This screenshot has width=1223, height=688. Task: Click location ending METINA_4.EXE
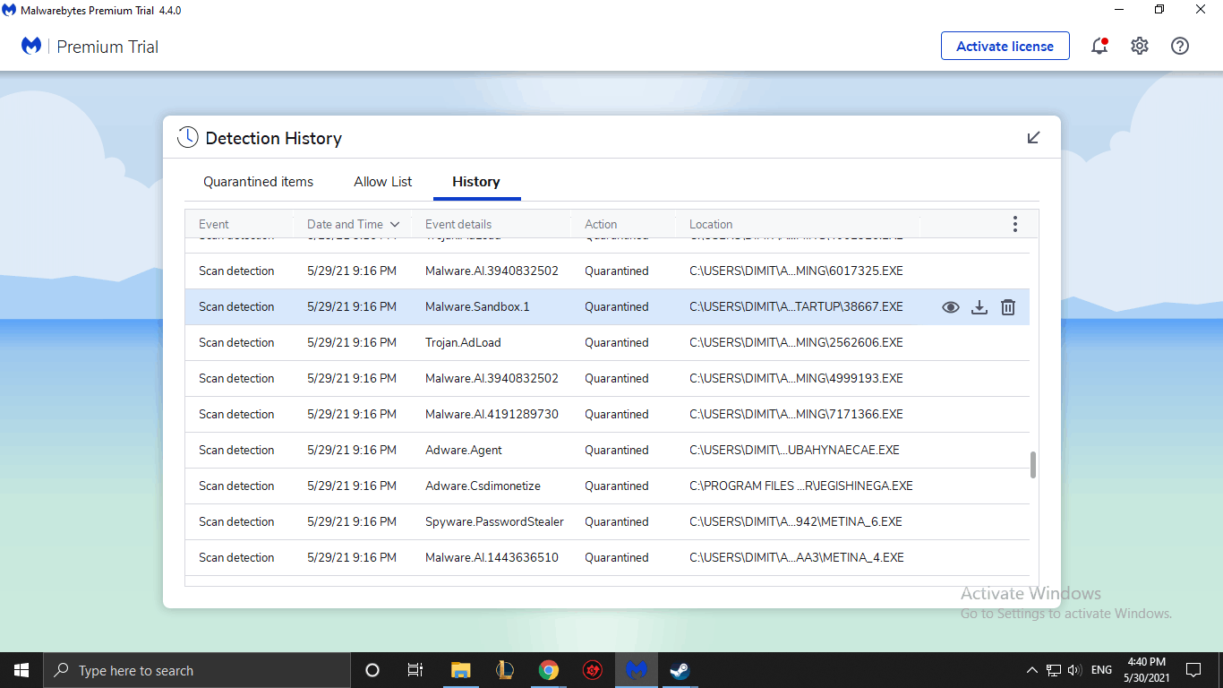[797, 557]
